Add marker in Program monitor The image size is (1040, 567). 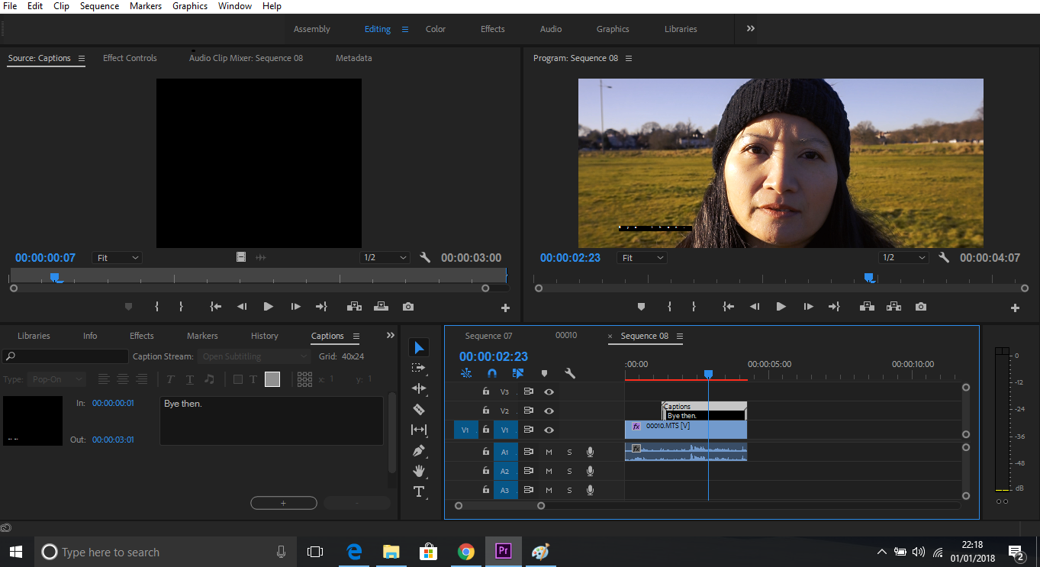pyautogui.click(x=641, y=307)
